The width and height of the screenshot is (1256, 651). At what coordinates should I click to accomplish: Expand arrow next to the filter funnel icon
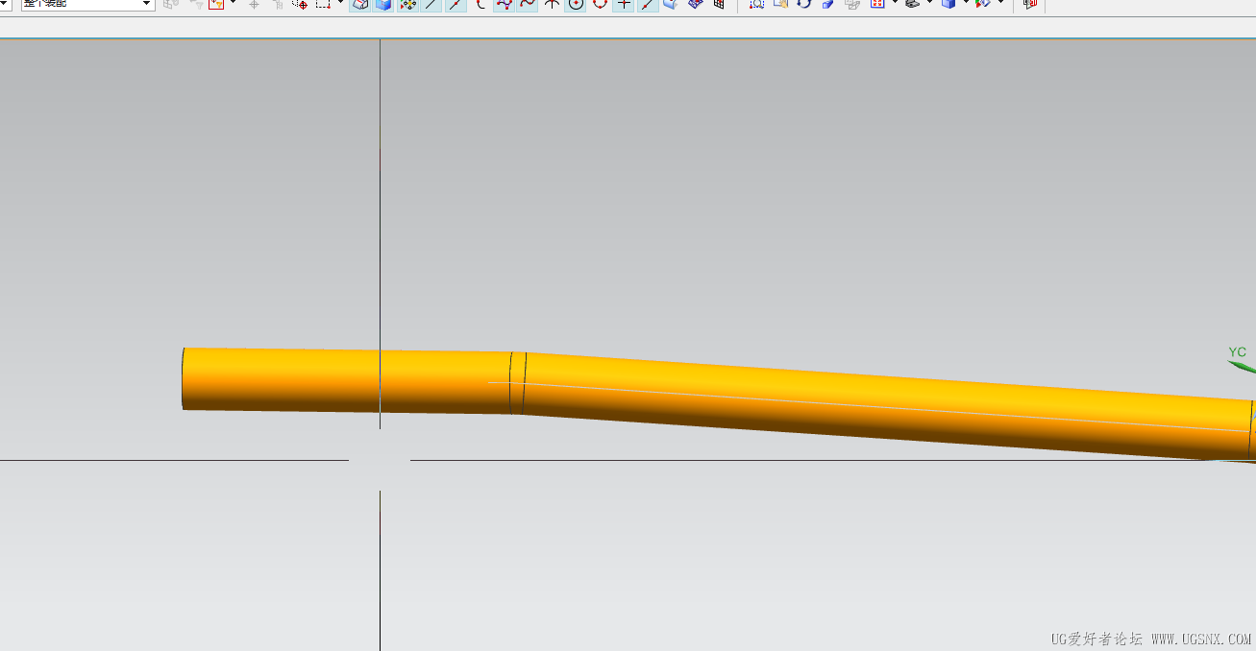click(233, 3)
